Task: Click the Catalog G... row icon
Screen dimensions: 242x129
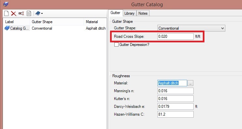Action: click(7, 28)
